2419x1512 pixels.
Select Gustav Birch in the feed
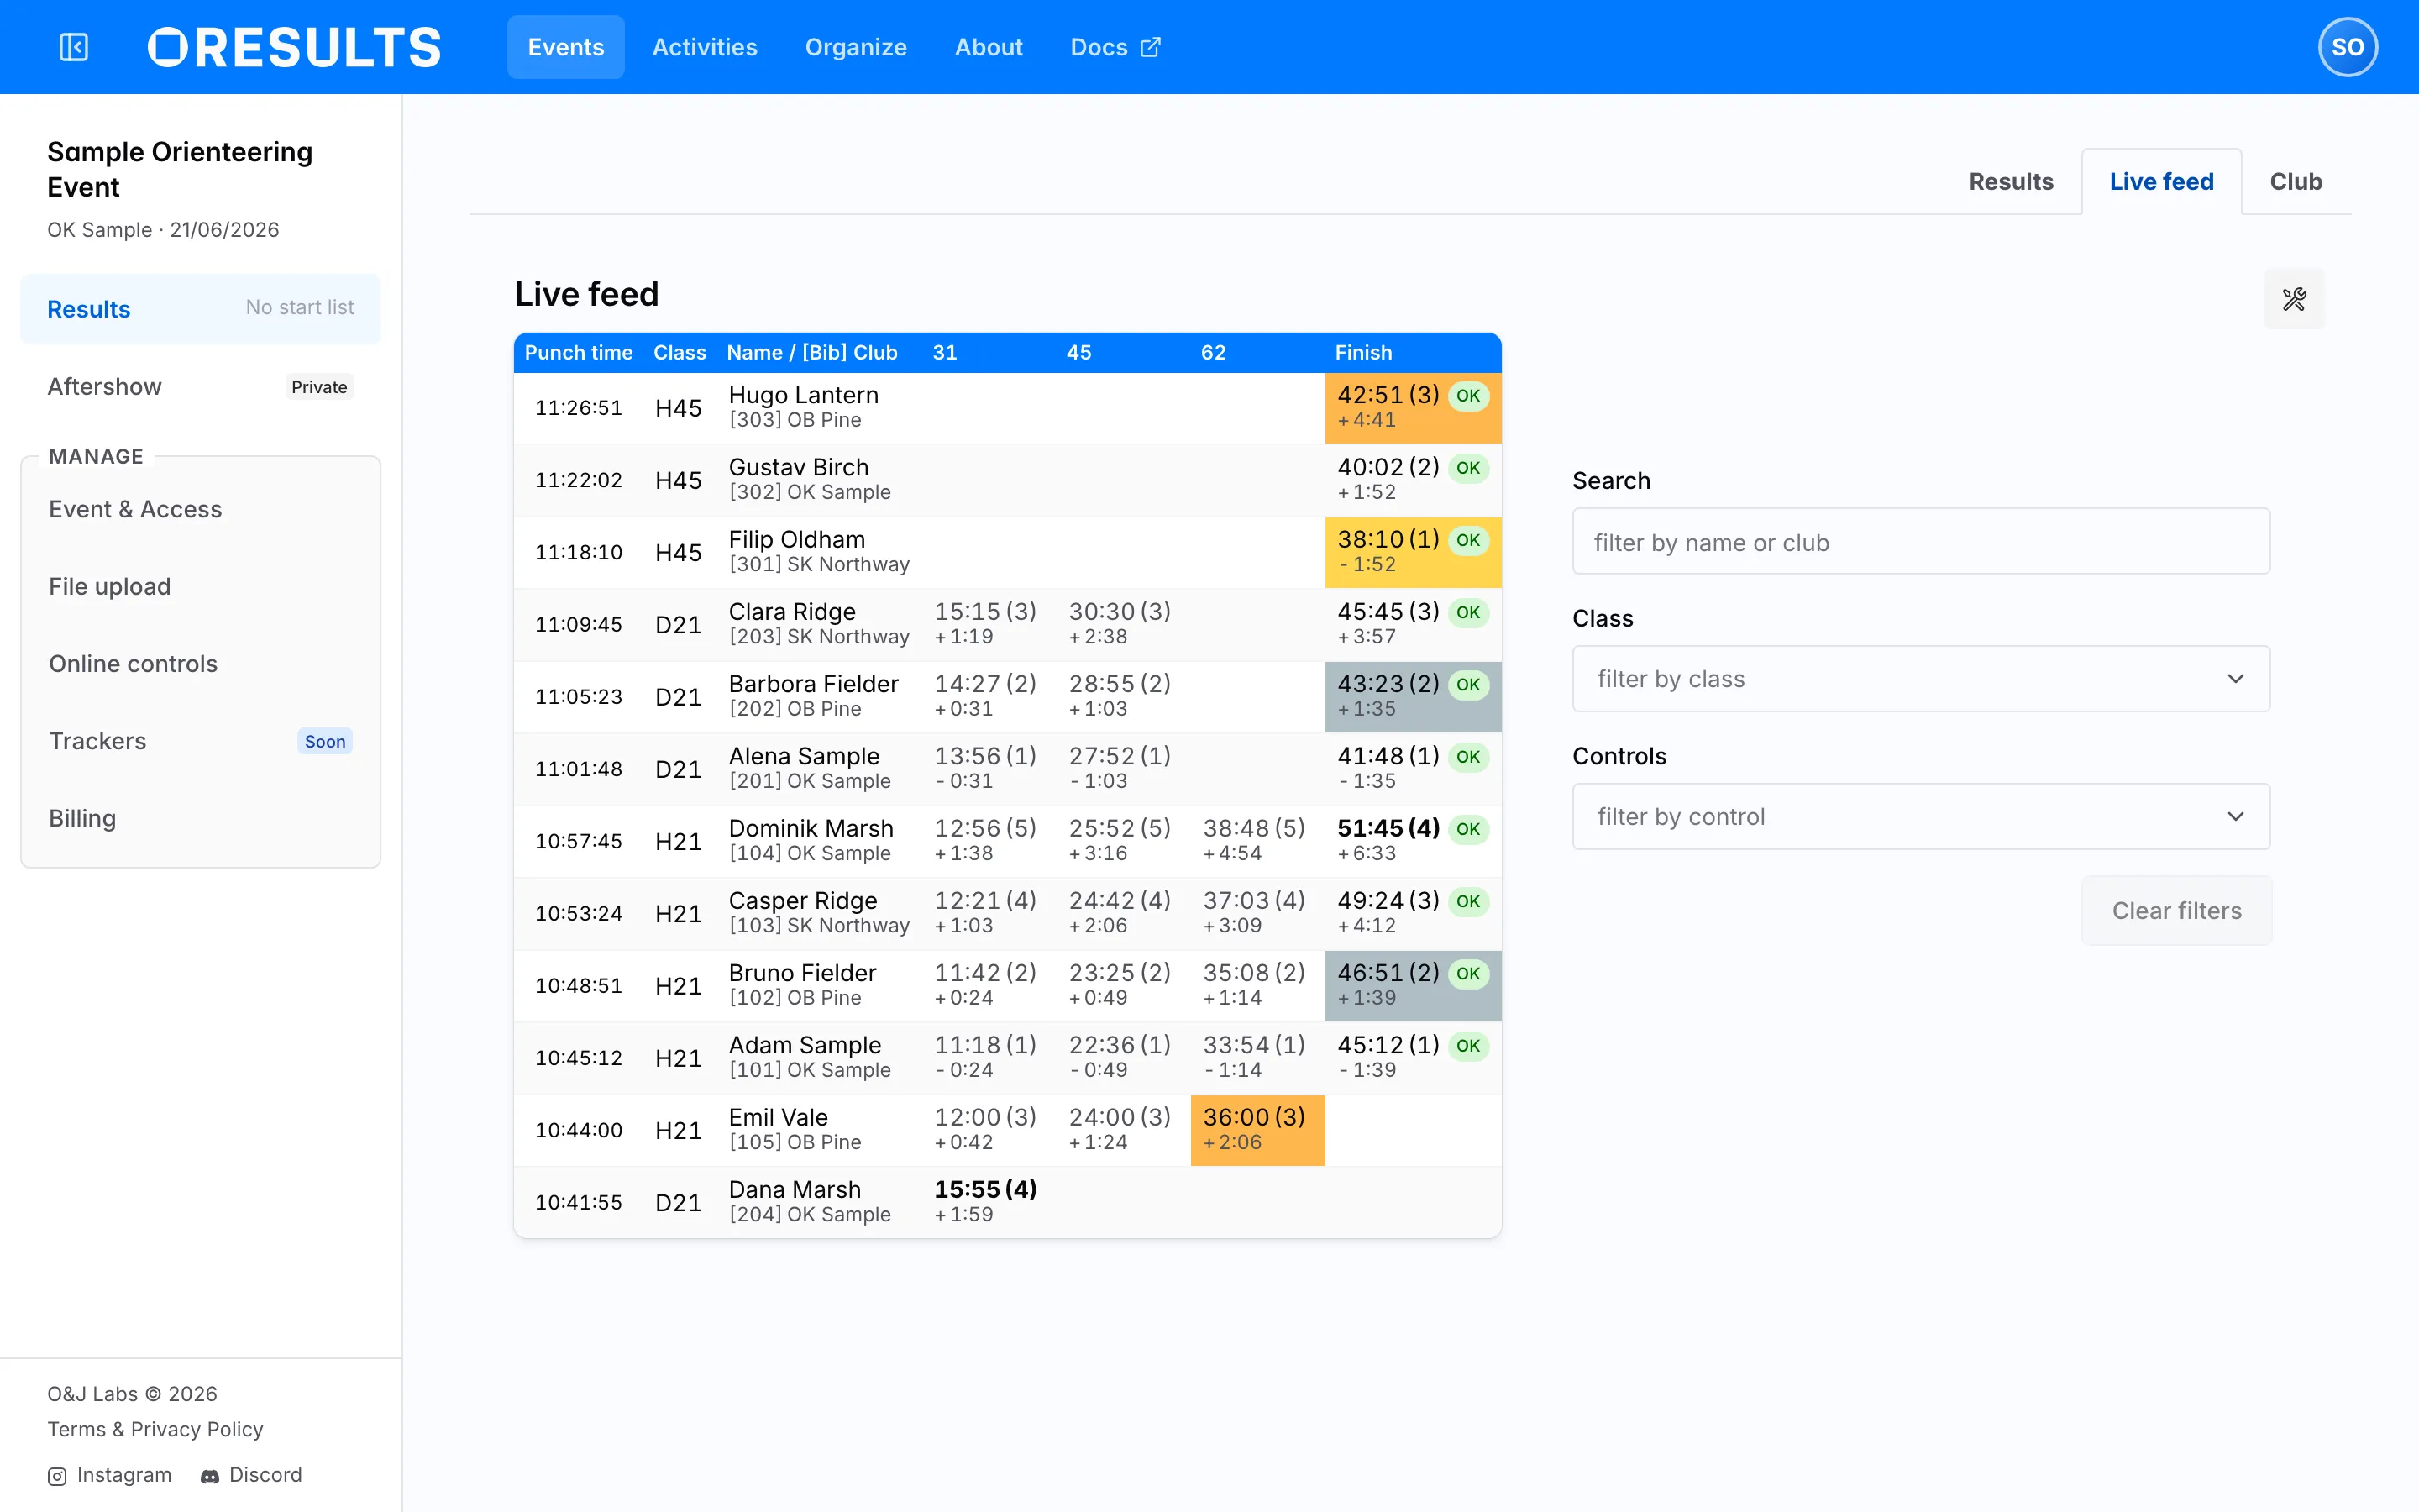pos(798,467)
